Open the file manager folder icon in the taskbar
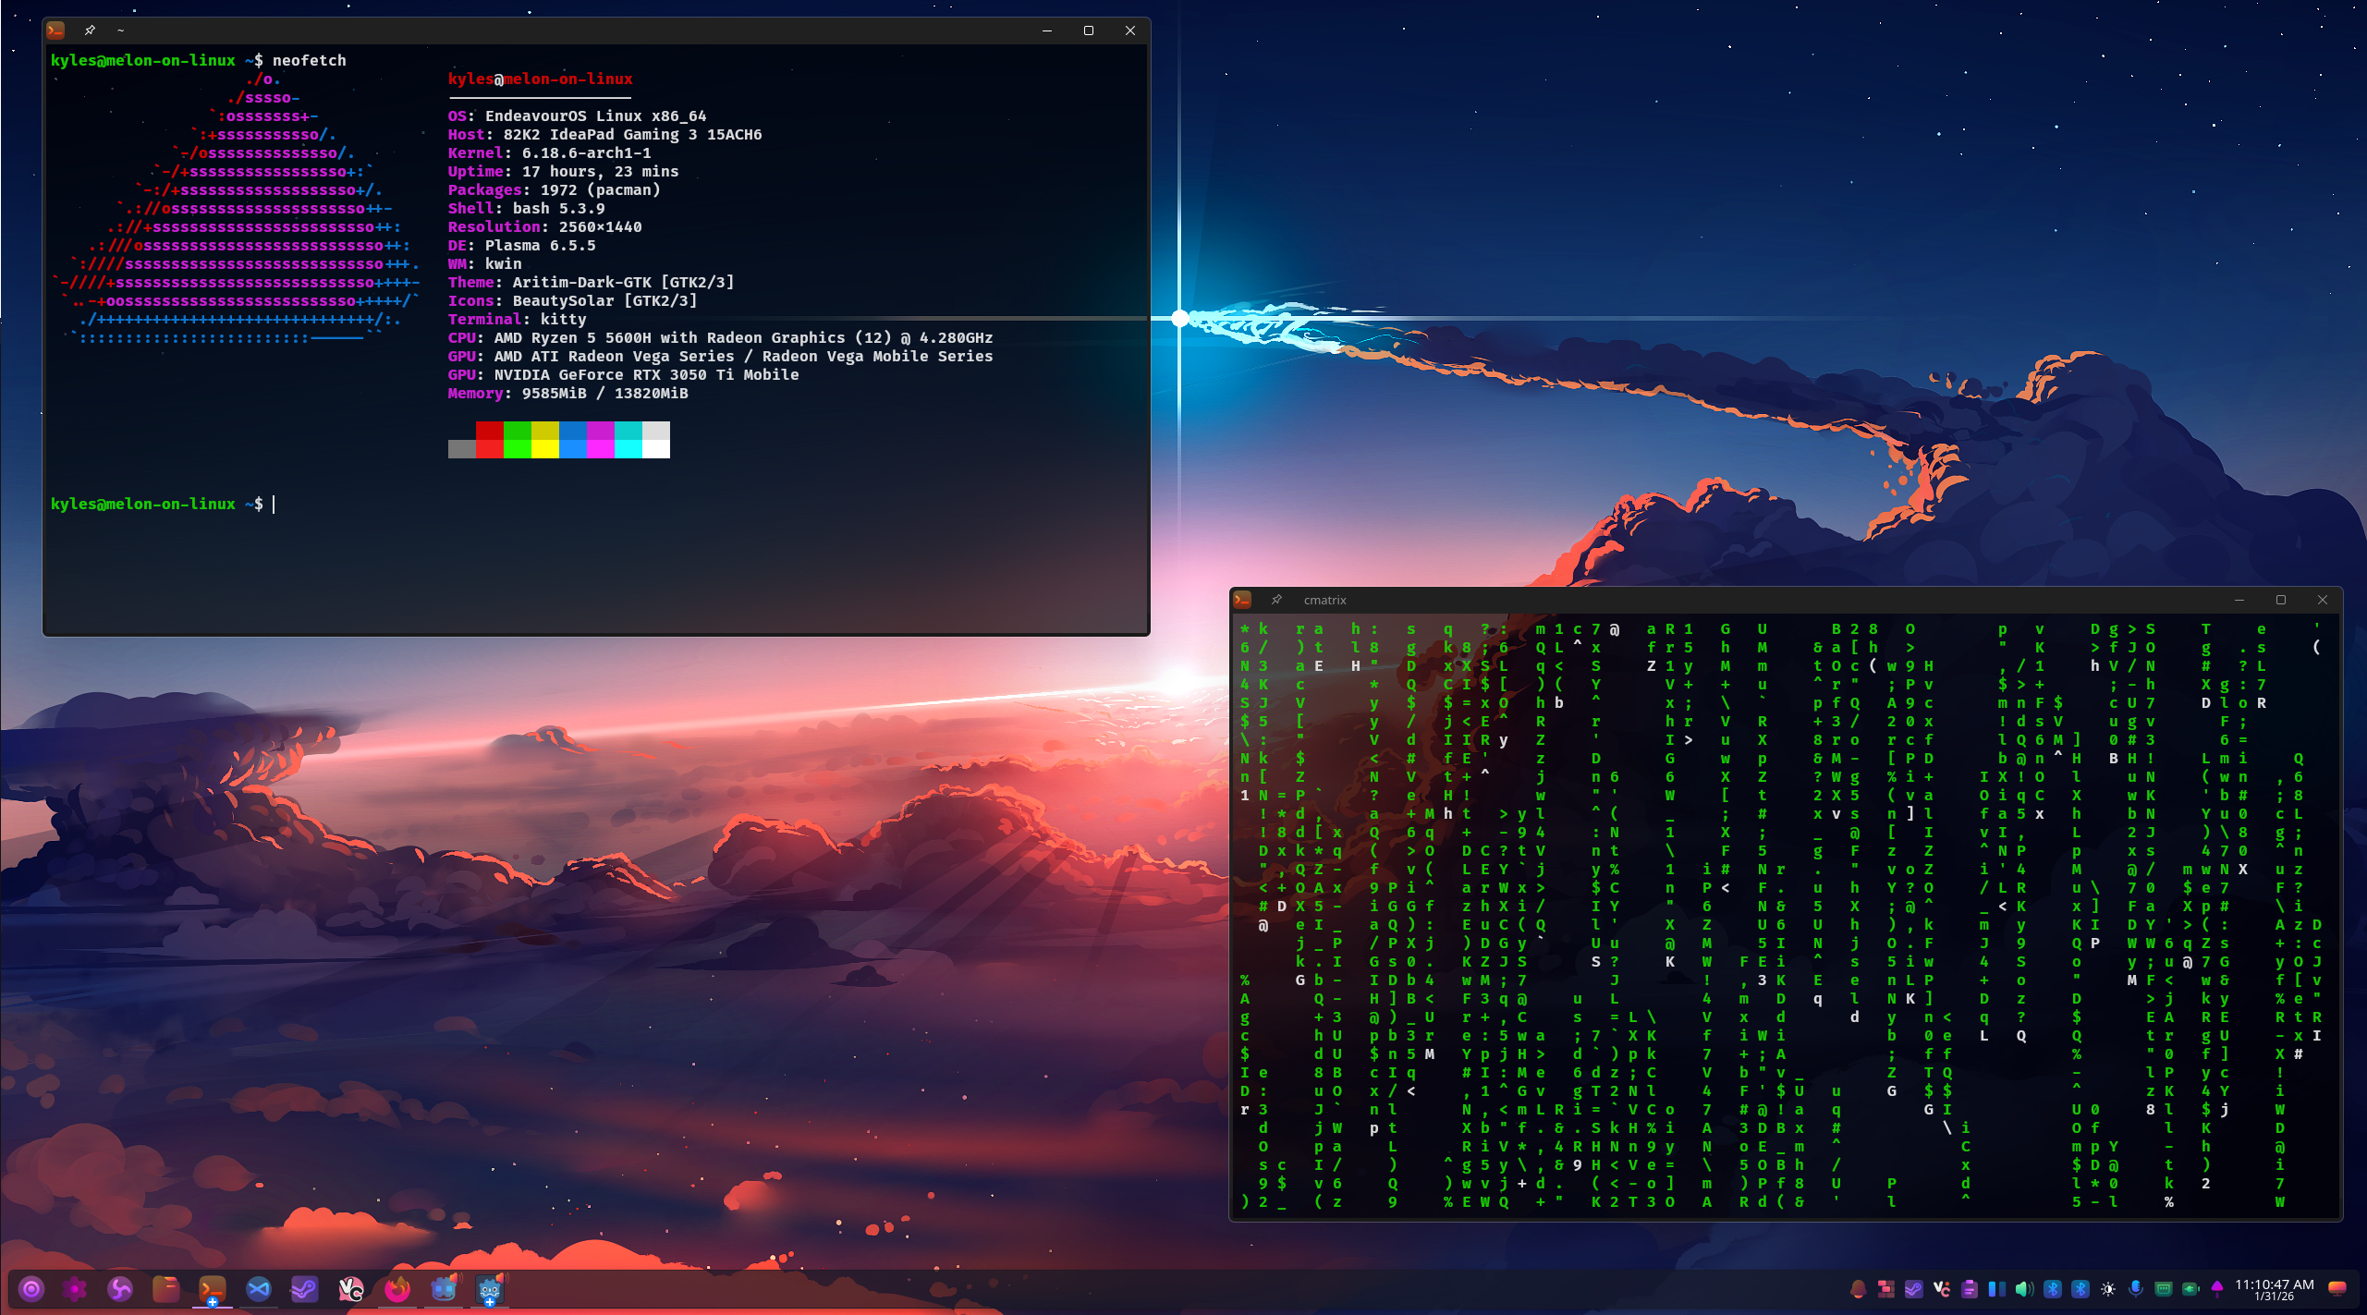 [x=166, y=1289]
